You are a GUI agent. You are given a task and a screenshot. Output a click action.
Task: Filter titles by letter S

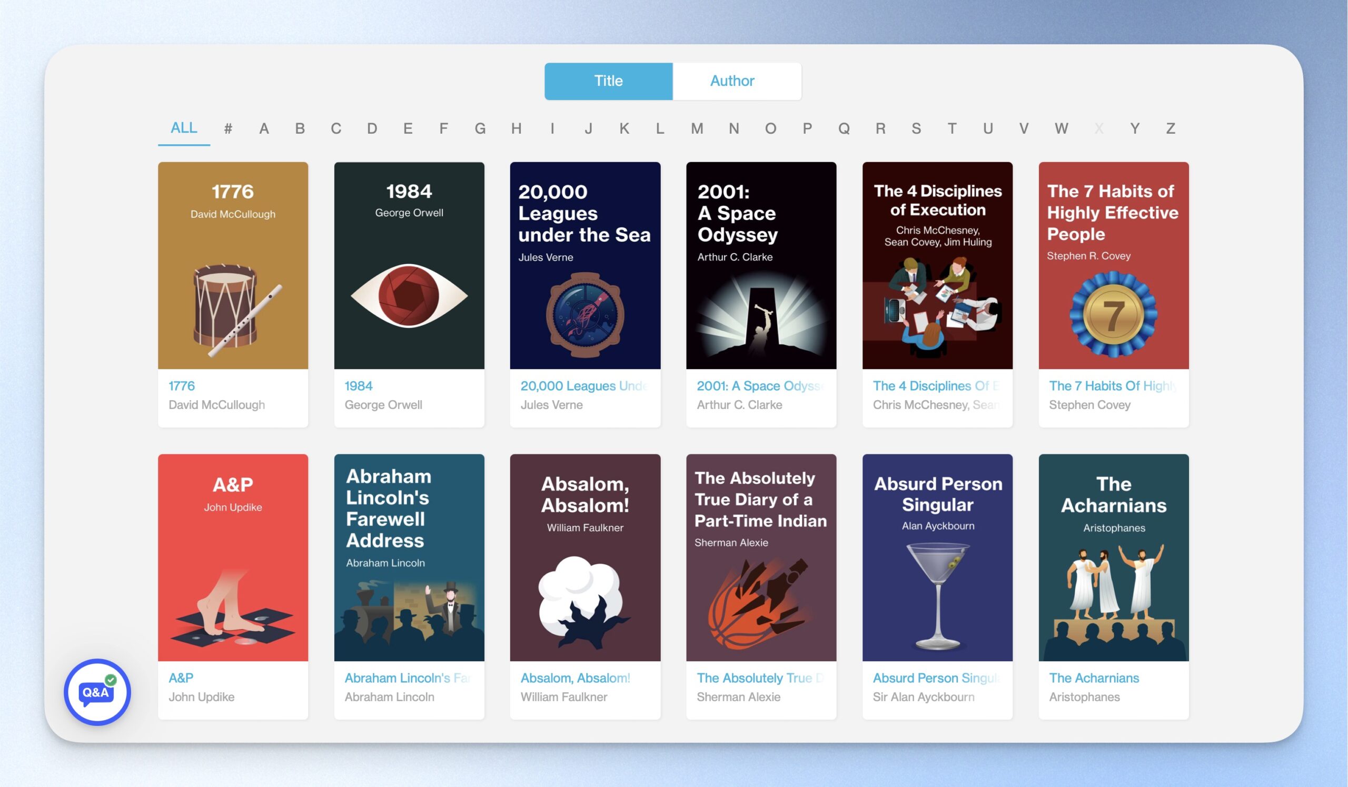click(916, 129)
